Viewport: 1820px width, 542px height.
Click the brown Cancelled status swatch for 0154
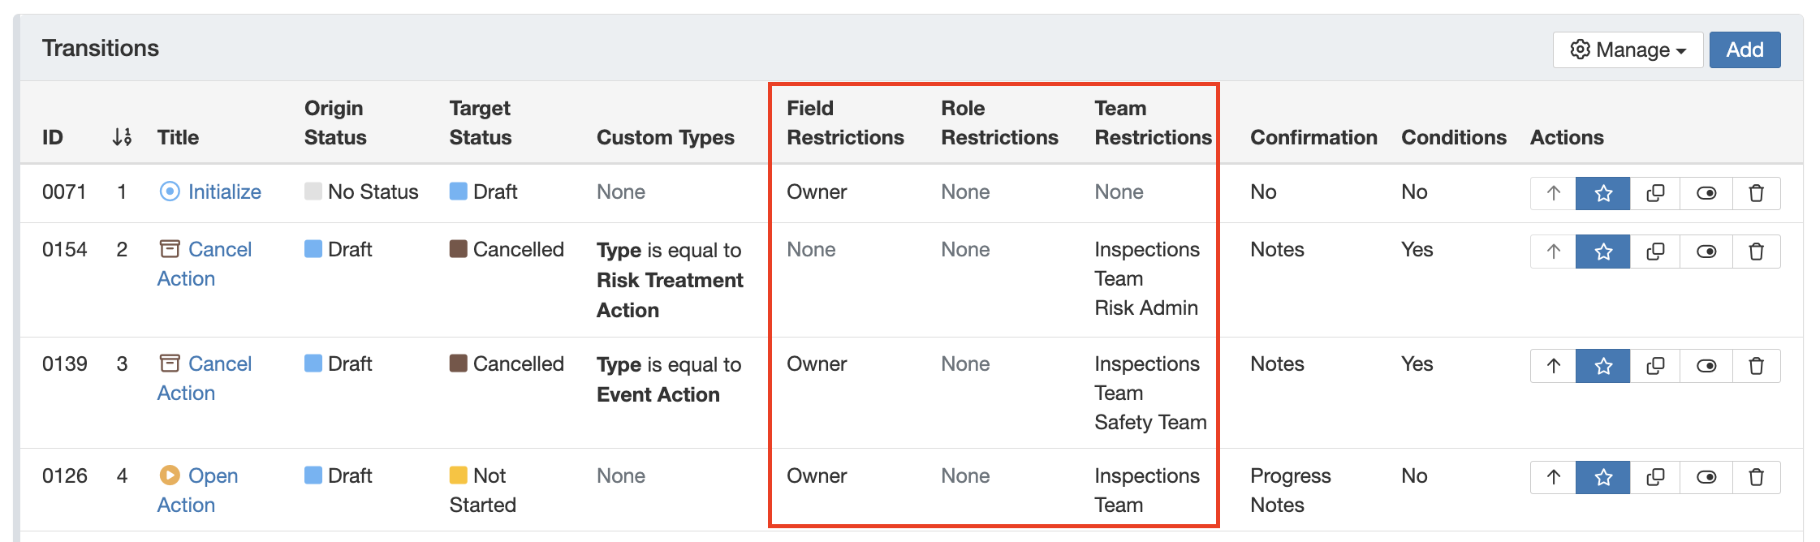(458, 249)
